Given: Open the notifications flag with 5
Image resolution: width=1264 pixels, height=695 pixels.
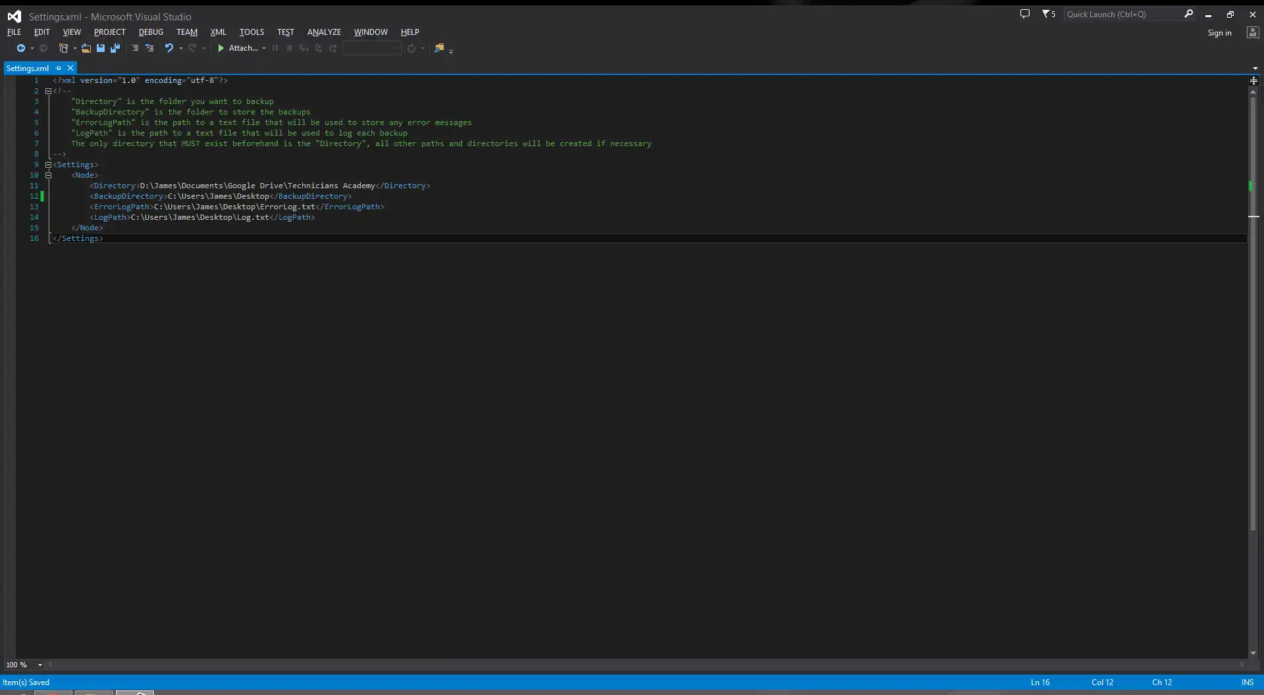Looking at the screenshot, I should point(1049,14).
